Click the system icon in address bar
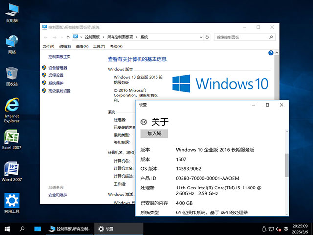Viewport: 313px width, 235px height. click(x=75, y=37)
